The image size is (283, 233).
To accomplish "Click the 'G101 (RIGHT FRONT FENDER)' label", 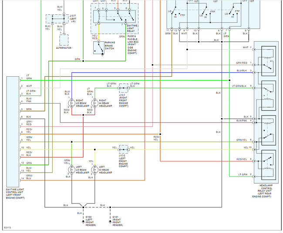I will pos(118,221).
